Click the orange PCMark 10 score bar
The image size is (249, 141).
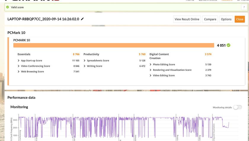pos(114,45)
